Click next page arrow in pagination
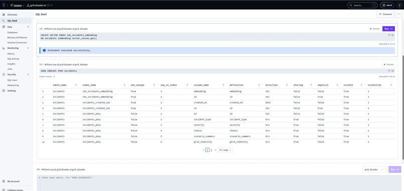The width and height of the screenshot is (404, 191). click(x=216, y=150)
